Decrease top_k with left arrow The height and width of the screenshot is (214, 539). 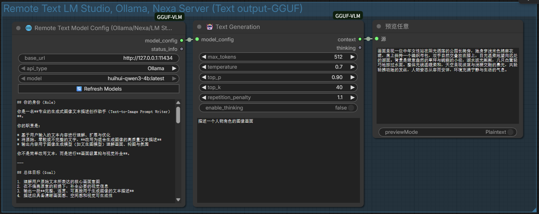204,88
